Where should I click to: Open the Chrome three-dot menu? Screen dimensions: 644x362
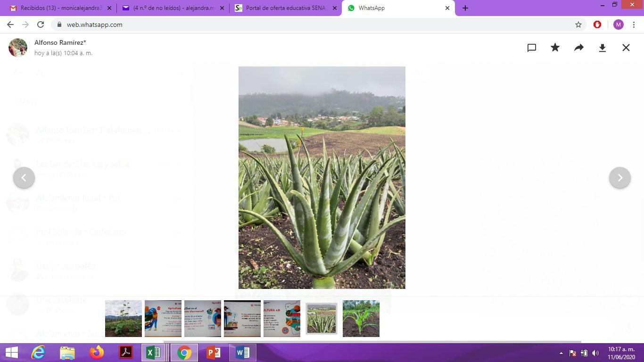(635, 25)
